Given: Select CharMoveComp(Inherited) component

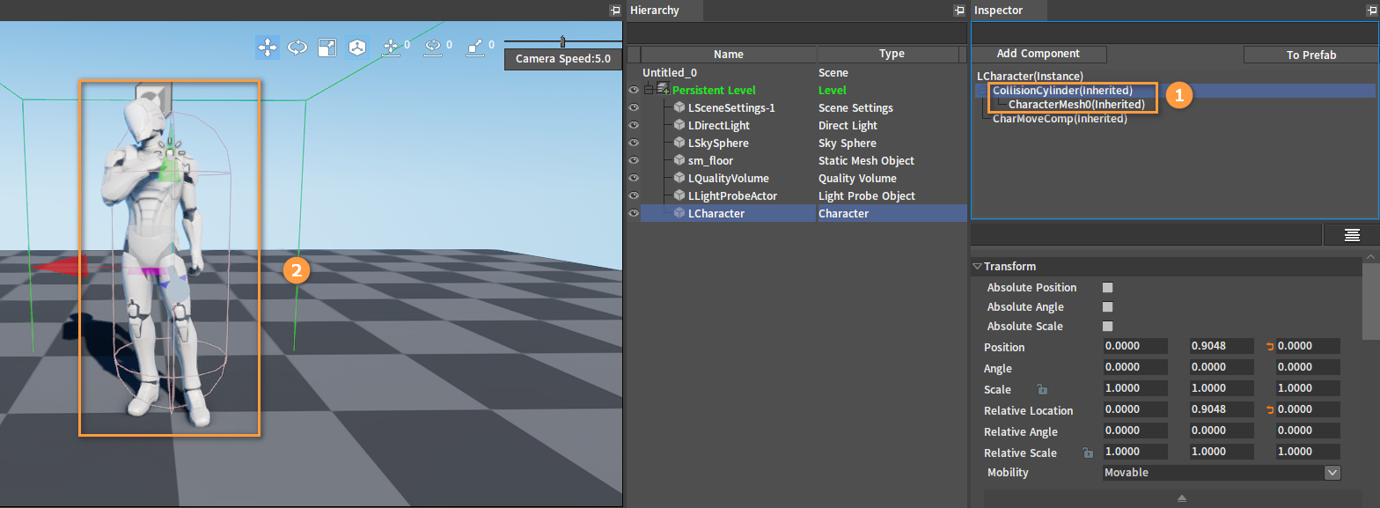Looking at the screenshot, I should click(x=1060, y=119).
